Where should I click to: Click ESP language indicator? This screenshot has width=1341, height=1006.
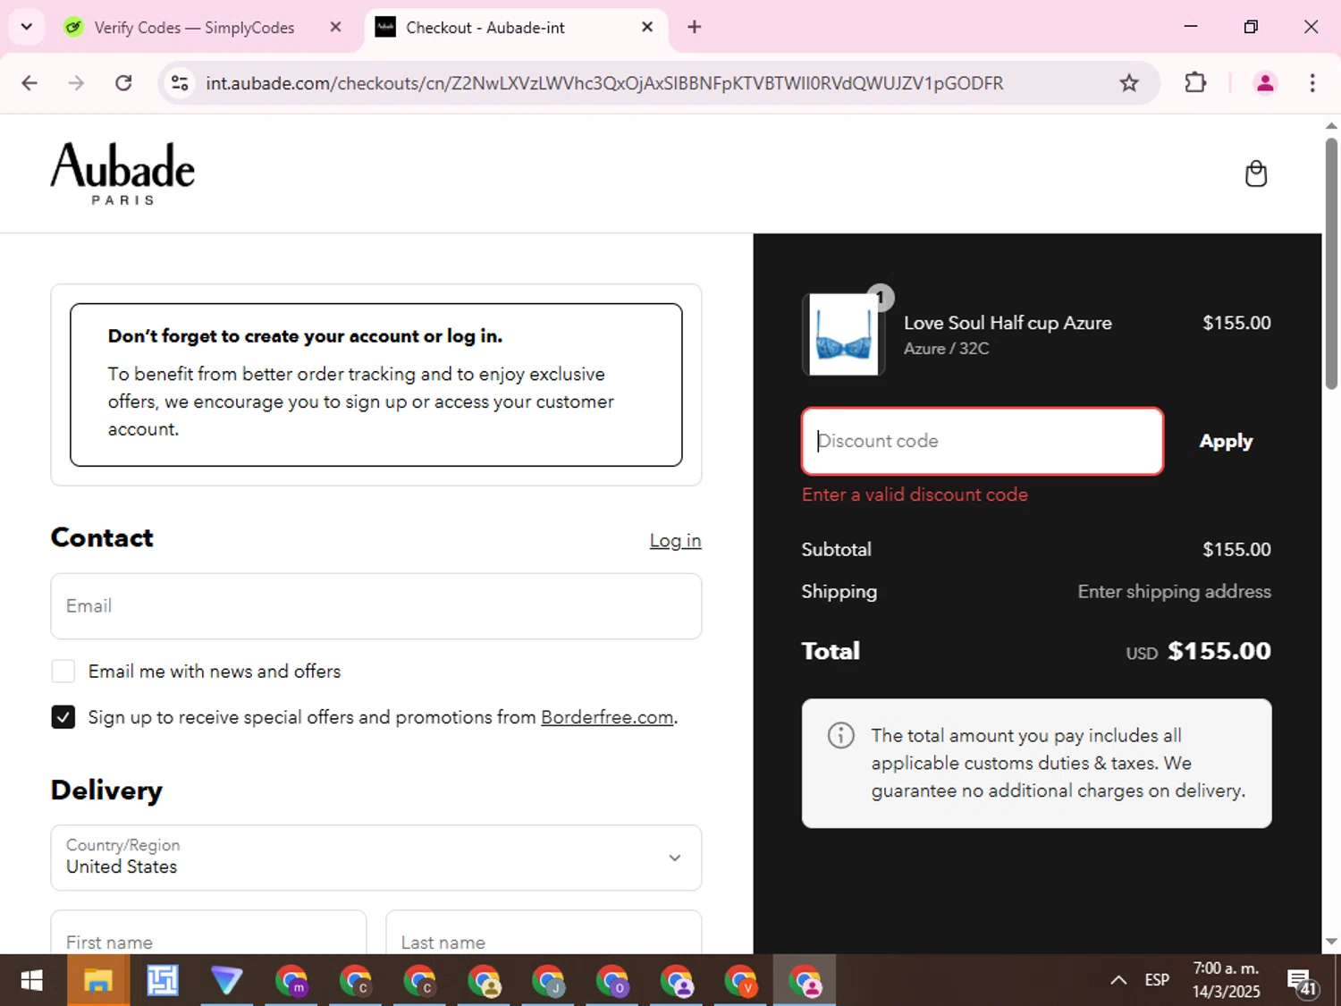click(x=1157, y=980)
